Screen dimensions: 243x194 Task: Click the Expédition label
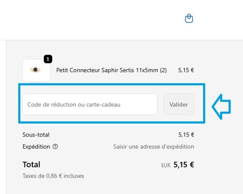pyautogui.click(x=36, y=146)
